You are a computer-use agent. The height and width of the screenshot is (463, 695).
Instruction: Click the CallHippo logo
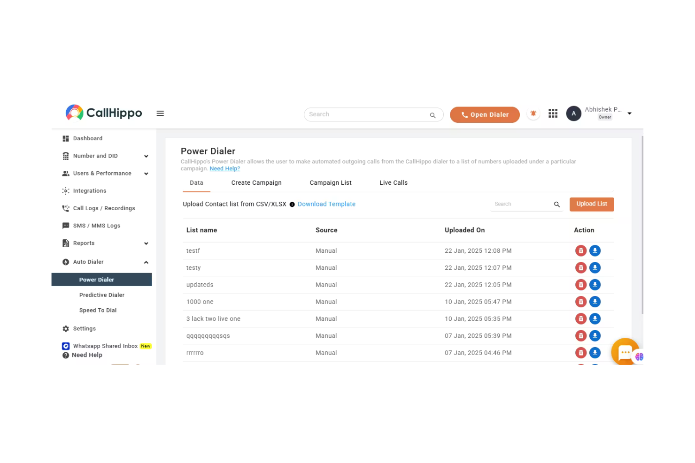103,113
